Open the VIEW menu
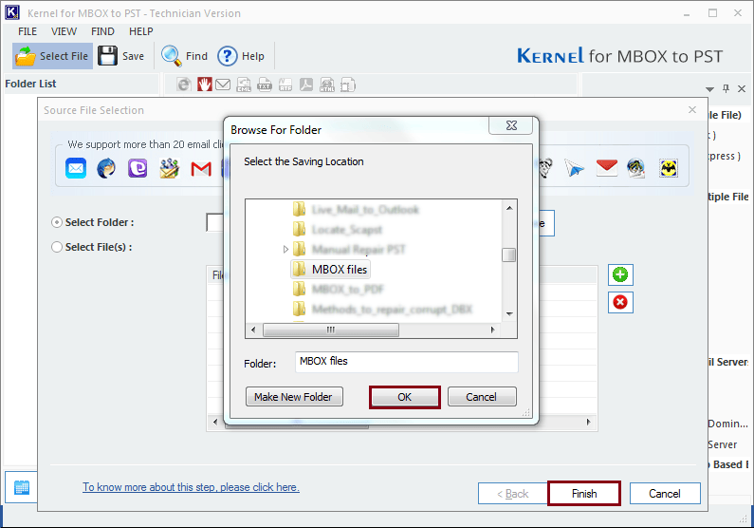Viewport: 754px width, 528px height. click(x=64, y=31)
